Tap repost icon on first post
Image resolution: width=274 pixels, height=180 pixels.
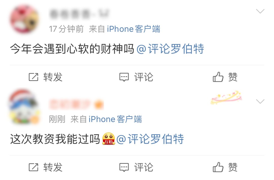(x=33, y=77)
